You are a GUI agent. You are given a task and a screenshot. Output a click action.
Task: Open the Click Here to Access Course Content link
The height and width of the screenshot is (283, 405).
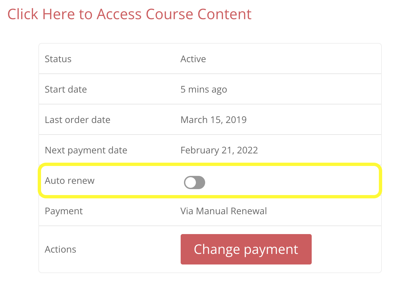tap(129, 14)
